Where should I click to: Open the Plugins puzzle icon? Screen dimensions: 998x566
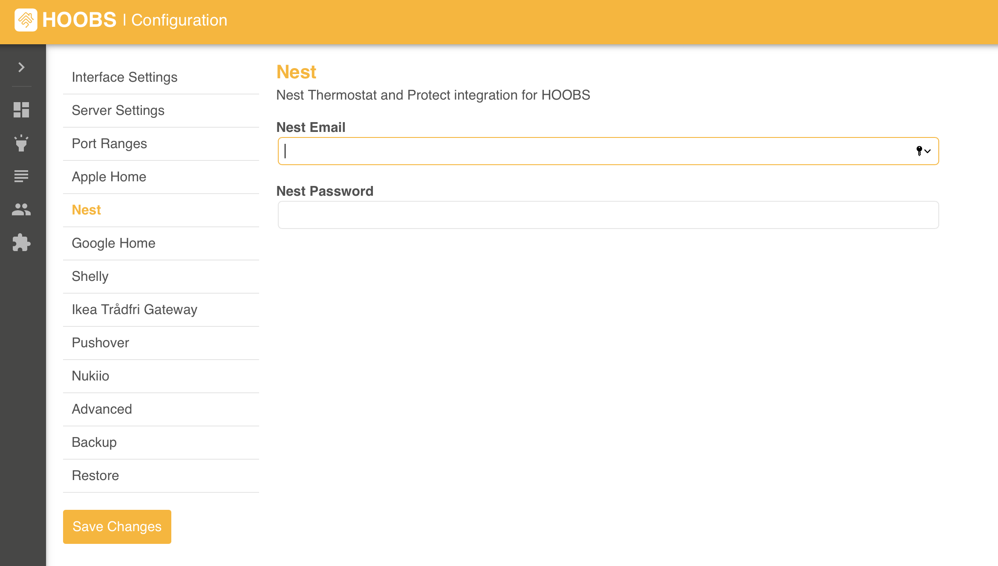click(x=21, y=243)
